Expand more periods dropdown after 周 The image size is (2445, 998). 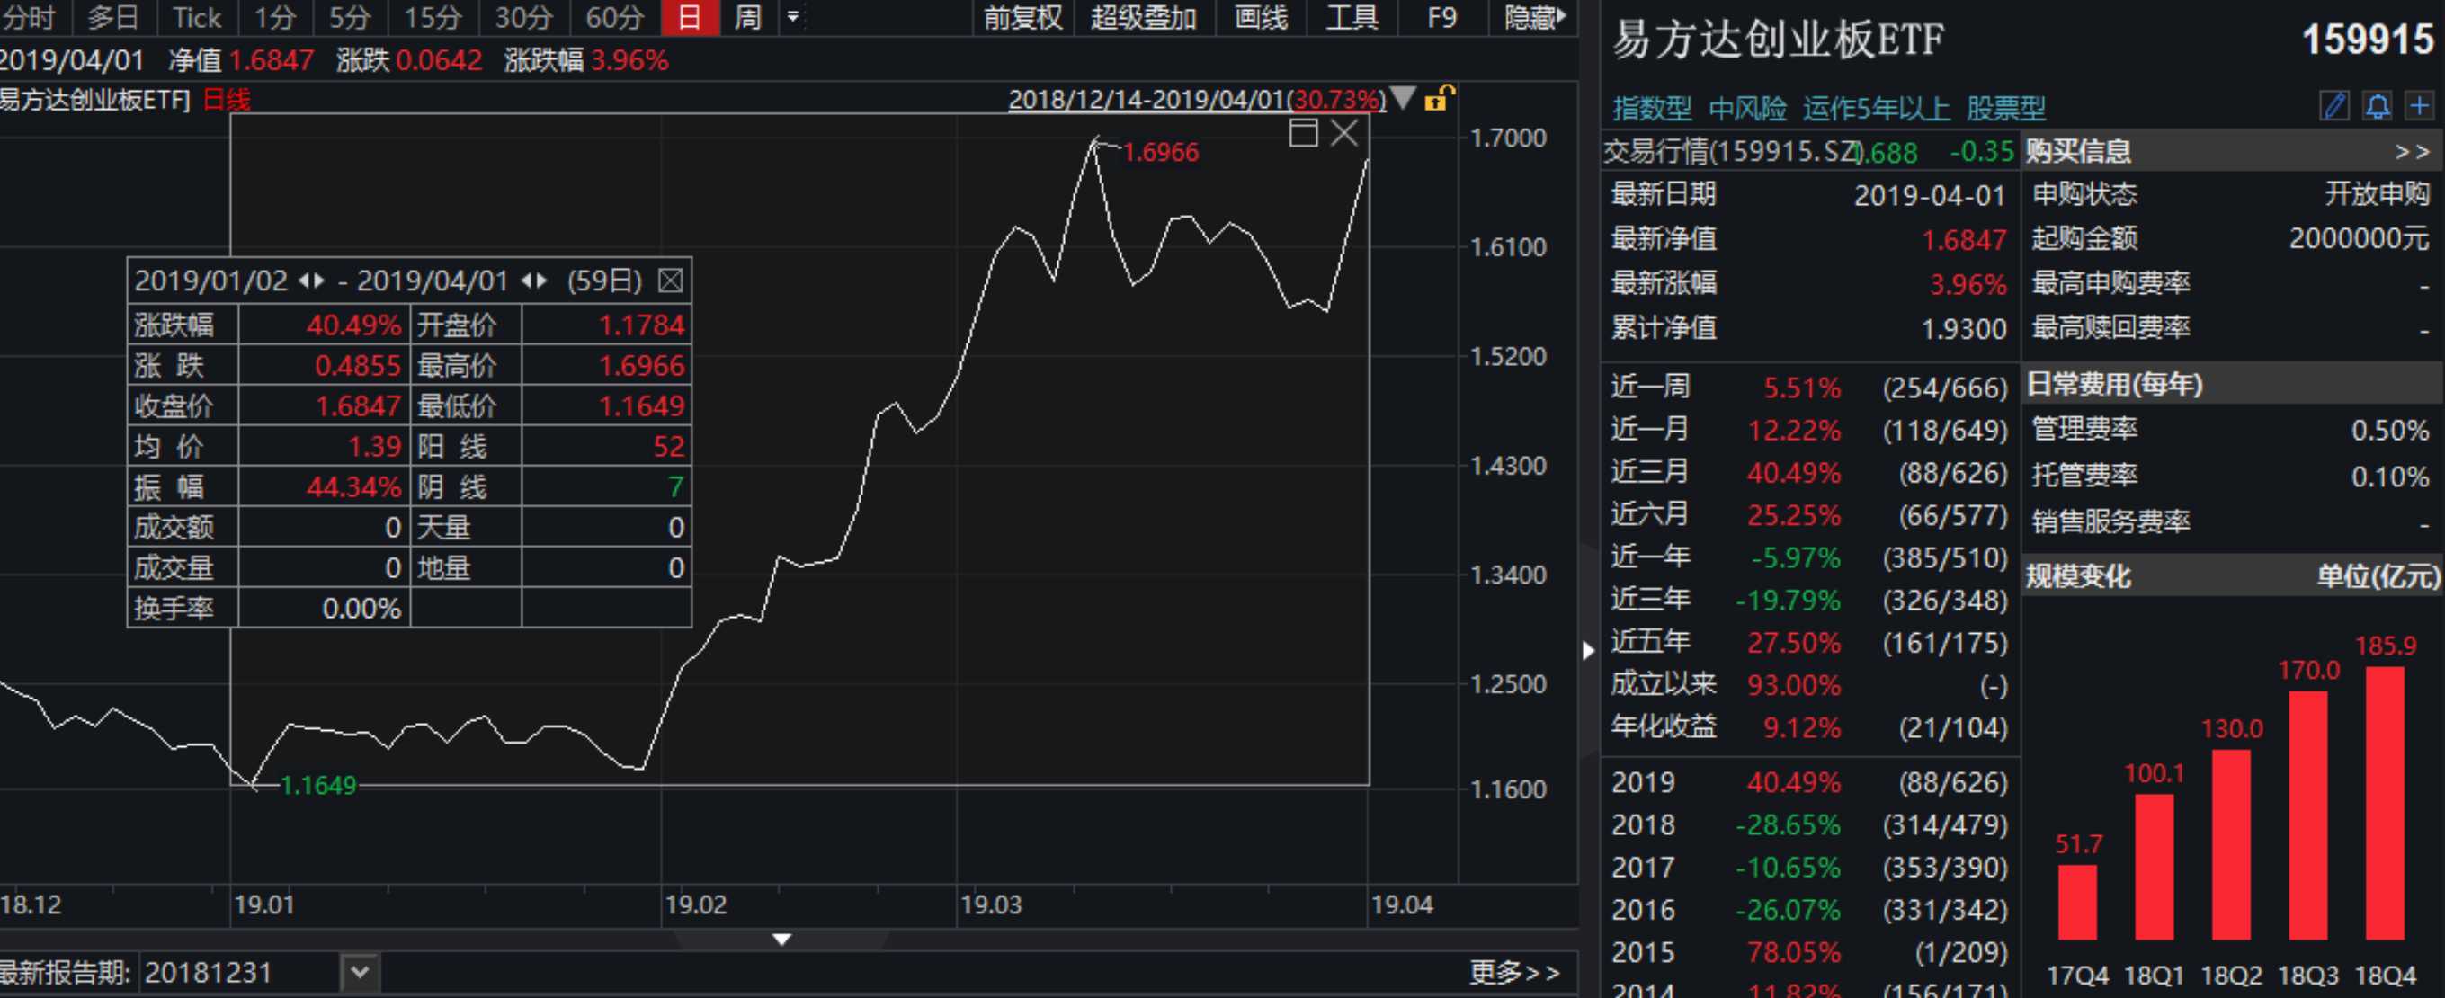click(x=793, y=17)
